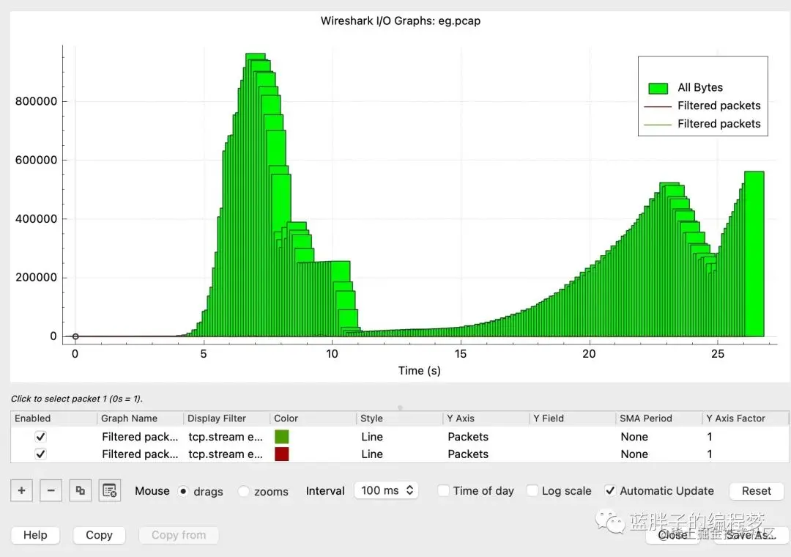Click the Y Field column header
The image size is (791, 557).
click(573, 418)
